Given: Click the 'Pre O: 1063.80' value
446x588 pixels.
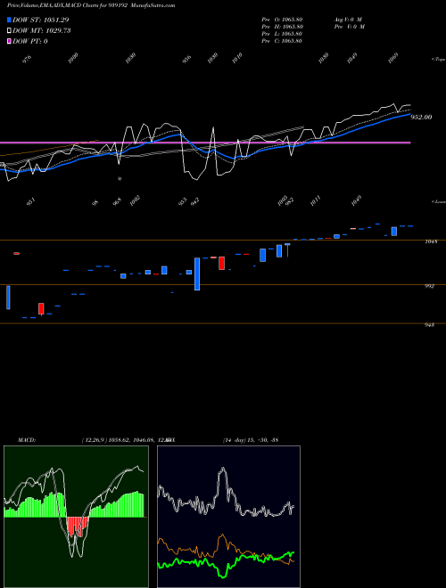Looking at the screenshot, I should (282, 20).
